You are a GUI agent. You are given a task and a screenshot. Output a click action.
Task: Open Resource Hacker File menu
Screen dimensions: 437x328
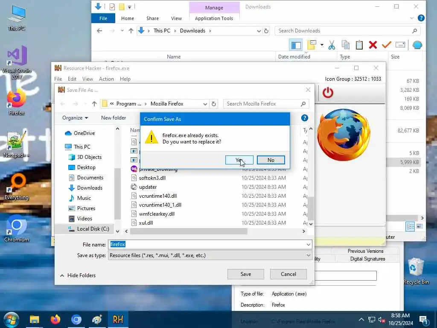tap(58, 79)
